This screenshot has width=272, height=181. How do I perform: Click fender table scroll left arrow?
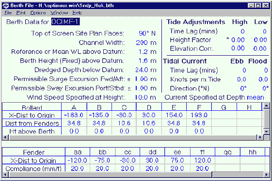5,174
